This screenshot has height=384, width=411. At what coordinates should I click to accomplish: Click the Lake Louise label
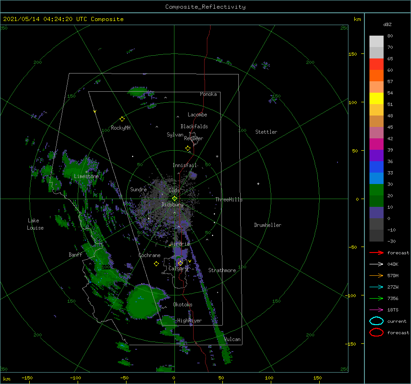pyautogui.click(x=35, y=224)
